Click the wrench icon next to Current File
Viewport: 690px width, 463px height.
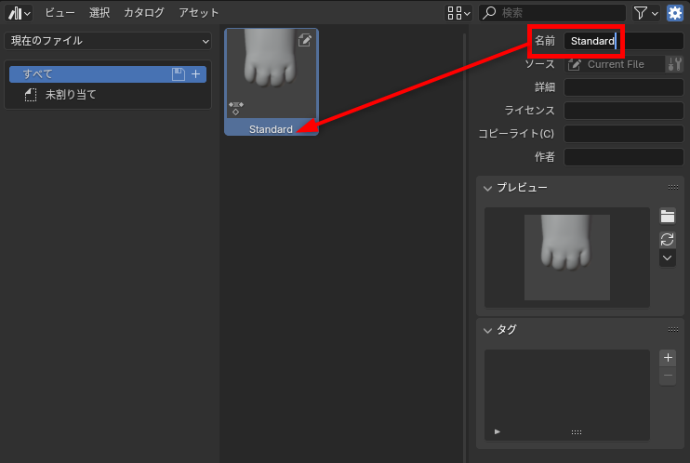675,64
